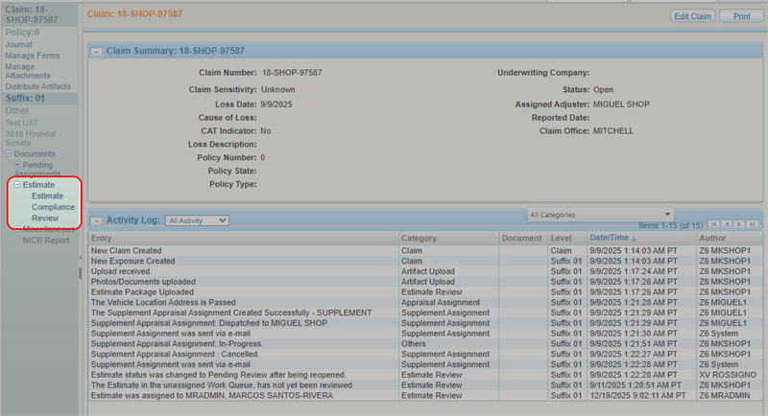Image resolution: width=768 pixels, height=416 pixels.
Task: Open the All Activity filter dropdown
Action: point(197,220)
